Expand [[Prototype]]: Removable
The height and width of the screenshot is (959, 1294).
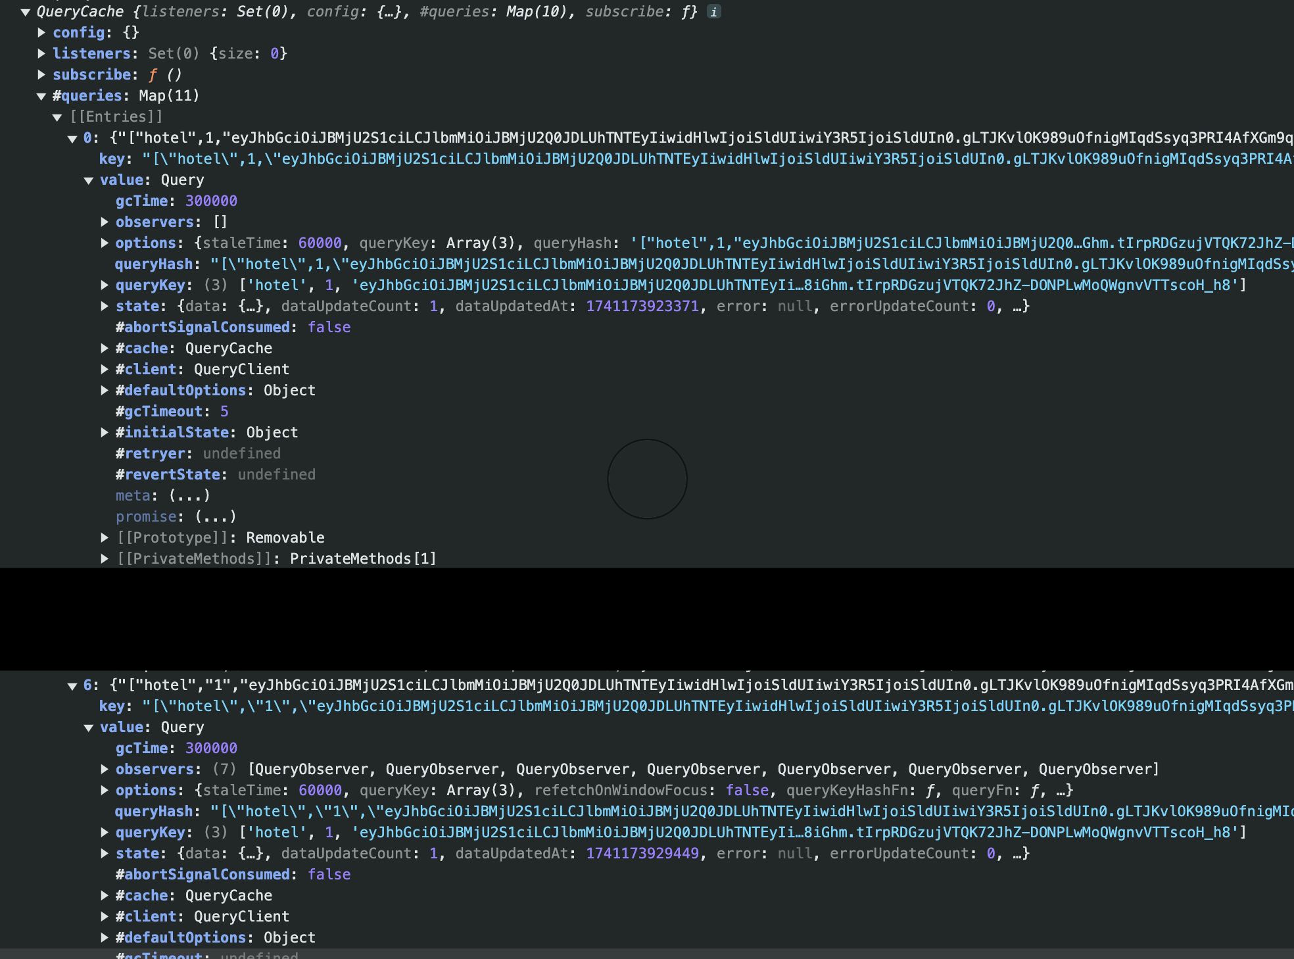105,537
